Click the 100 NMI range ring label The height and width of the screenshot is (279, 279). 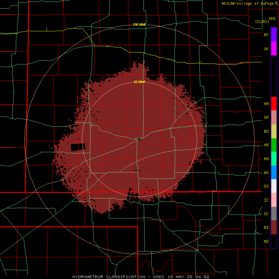click(139, 24)
